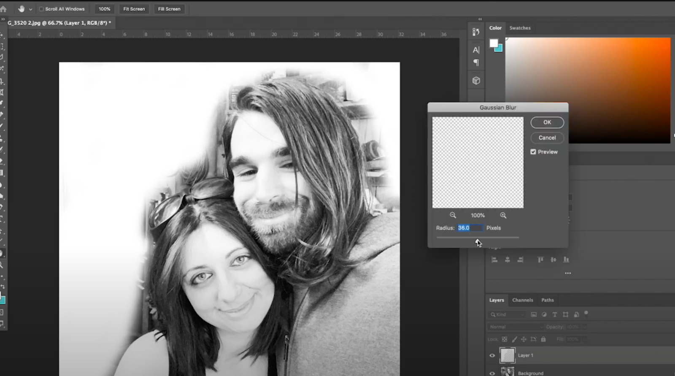Screen dimensions: 675x376
Task: Click Cancel in Gaussian Blur dialog
Action: coord(547,138)
